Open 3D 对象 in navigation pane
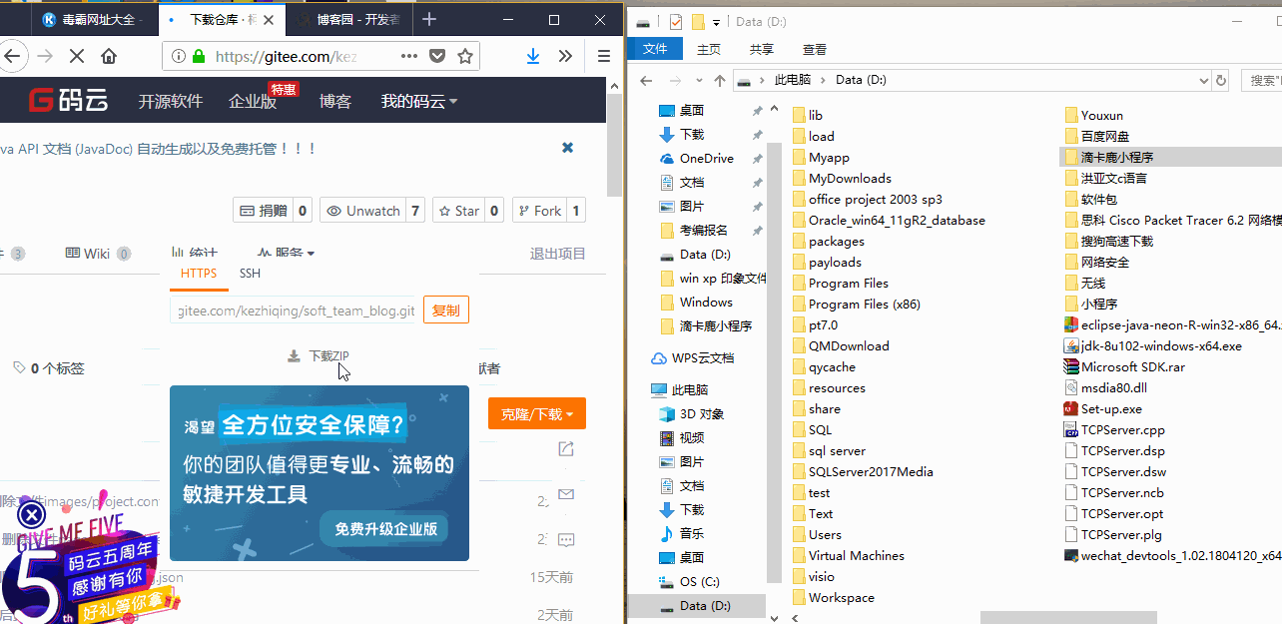The height and width of the screenshot is (624, 1282). 692,413
